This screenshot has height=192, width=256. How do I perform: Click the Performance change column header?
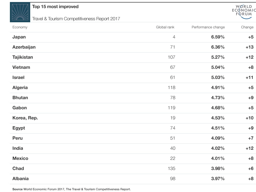(208, 27)
